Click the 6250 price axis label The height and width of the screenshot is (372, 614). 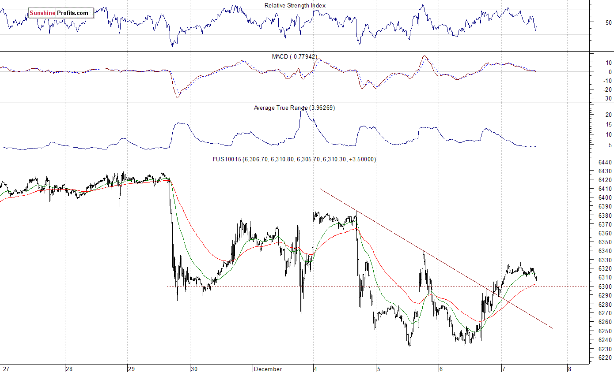coord(605,331)
